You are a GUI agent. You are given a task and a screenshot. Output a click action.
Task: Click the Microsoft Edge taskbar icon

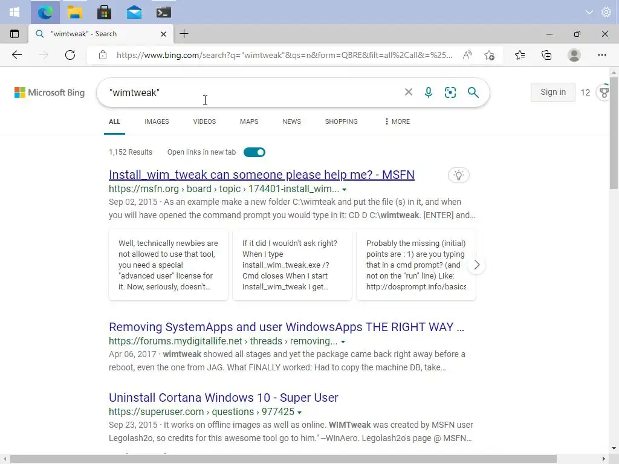[45, 12]
